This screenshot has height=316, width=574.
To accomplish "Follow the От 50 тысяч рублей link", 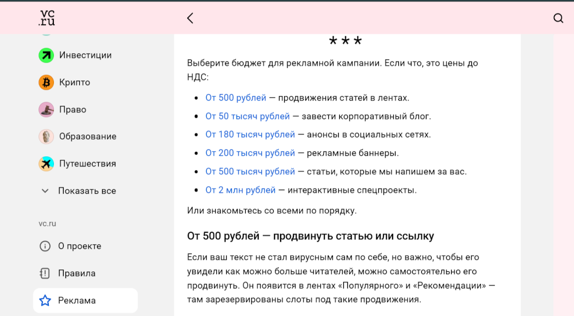I will (247, 116).
